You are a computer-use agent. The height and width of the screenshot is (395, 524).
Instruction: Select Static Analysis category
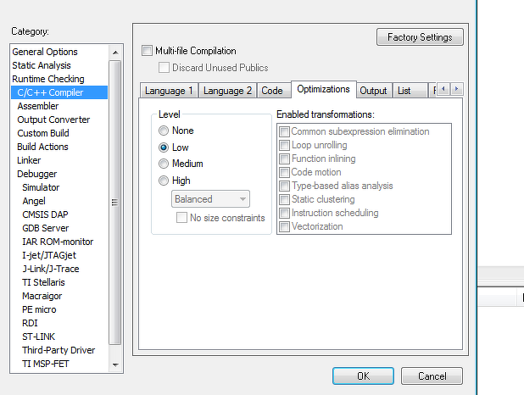tap(42, 65)
